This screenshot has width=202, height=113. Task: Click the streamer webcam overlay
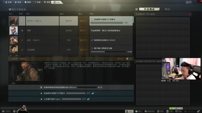tap(181, 69)
